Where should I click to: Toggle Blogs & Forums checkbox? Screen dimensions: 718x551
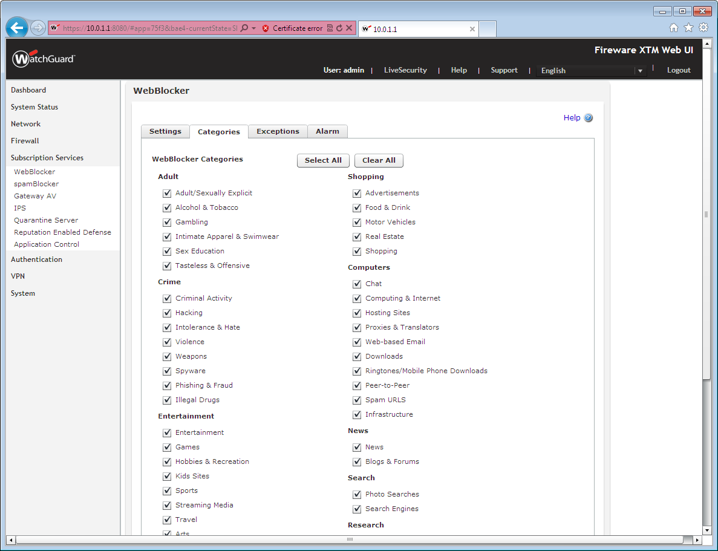(357, 461)
